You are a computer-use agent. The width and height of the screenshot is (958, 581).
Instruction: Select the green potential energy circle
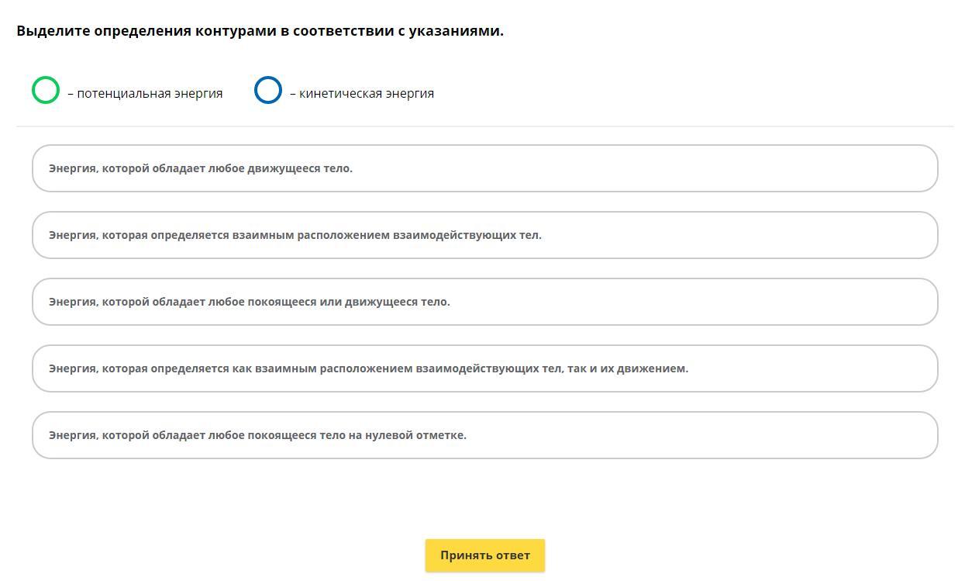(x=46, y=90)
